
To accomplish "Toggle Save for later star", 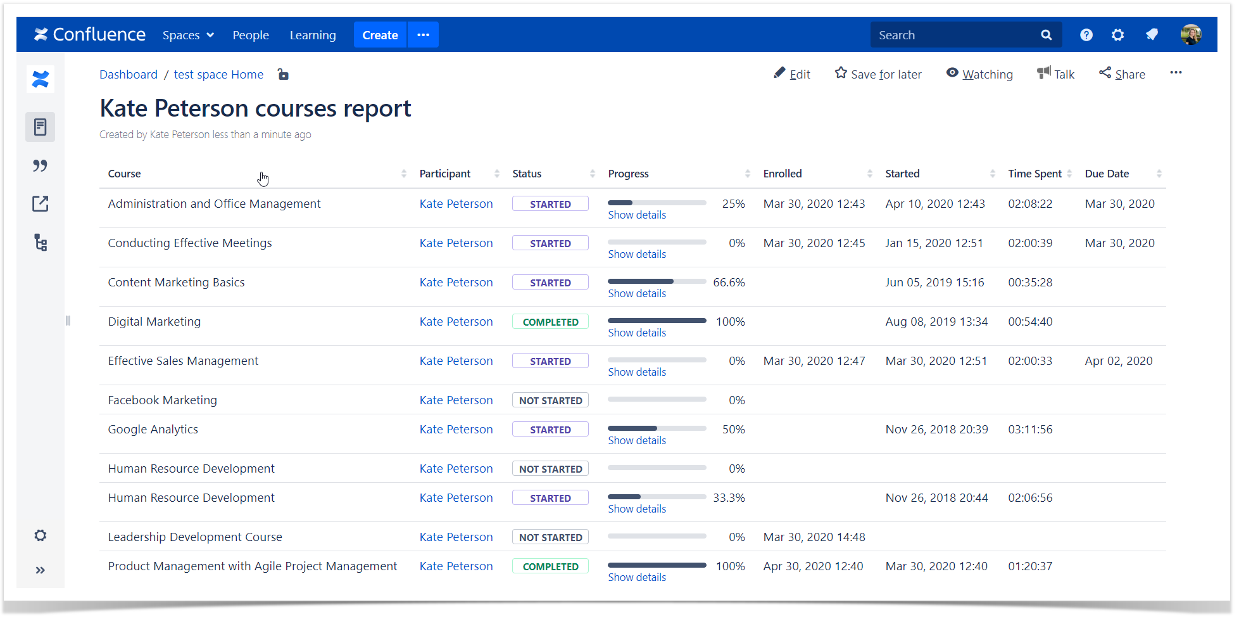I will pos(878,73).
